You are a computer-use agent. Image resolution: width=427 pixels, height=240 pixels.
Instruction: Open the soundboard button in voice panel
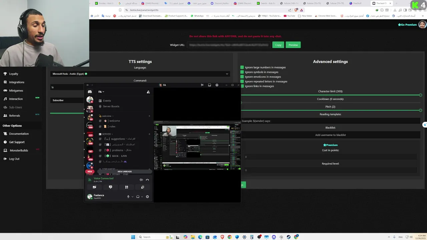coord(142,187)
